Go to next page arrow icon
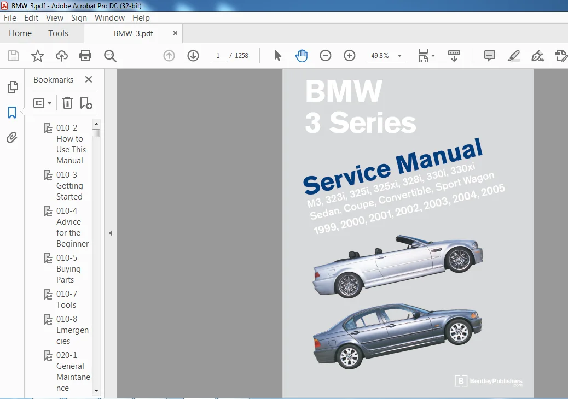This screenshot has height=399, width=568. point(193,56)
